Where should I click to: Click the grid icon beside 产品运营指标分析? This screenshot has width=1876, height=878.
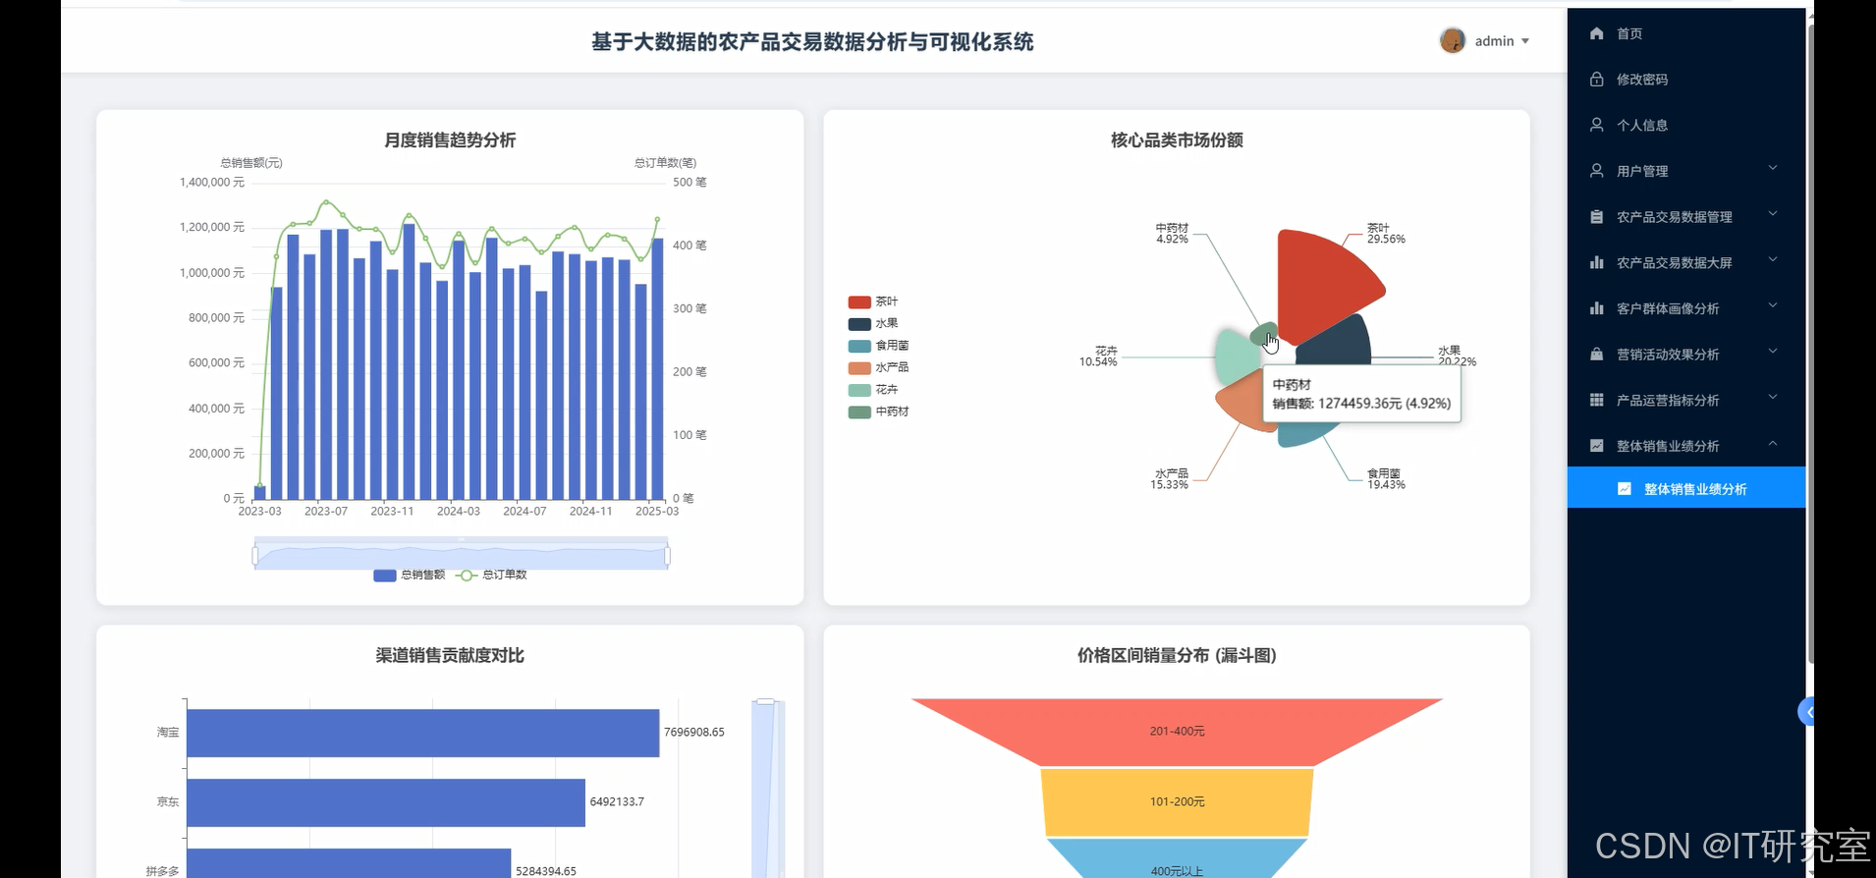[1596, 400]
